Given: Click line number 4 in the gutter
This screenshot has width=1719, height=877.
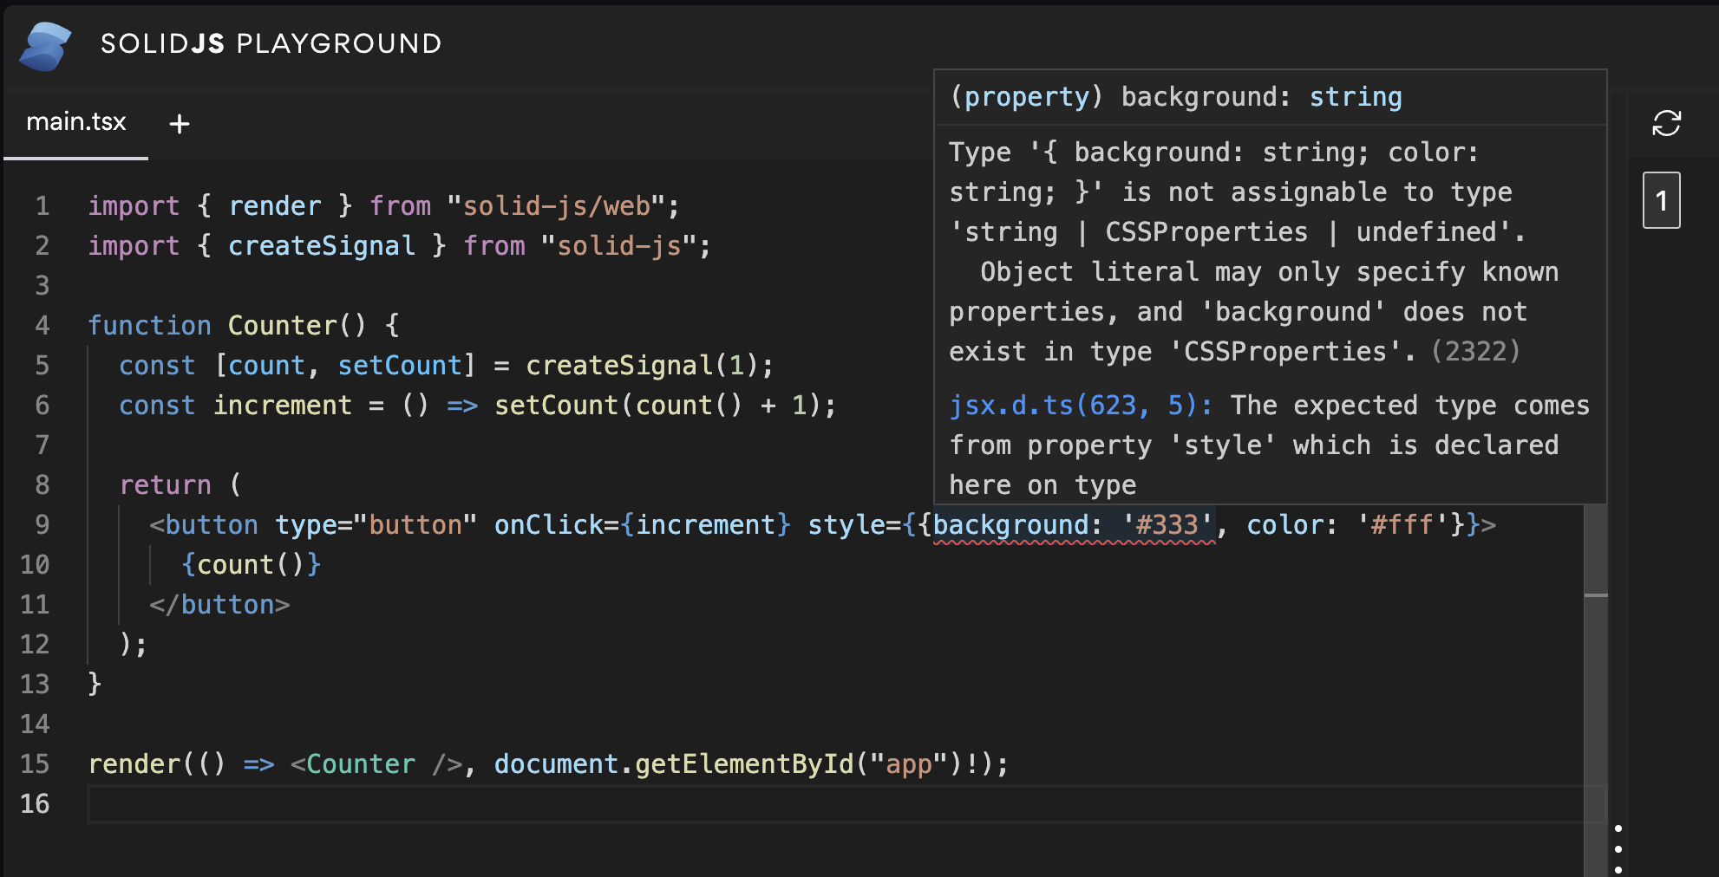Looking at the screenshot, I should [x=41, y=326].
